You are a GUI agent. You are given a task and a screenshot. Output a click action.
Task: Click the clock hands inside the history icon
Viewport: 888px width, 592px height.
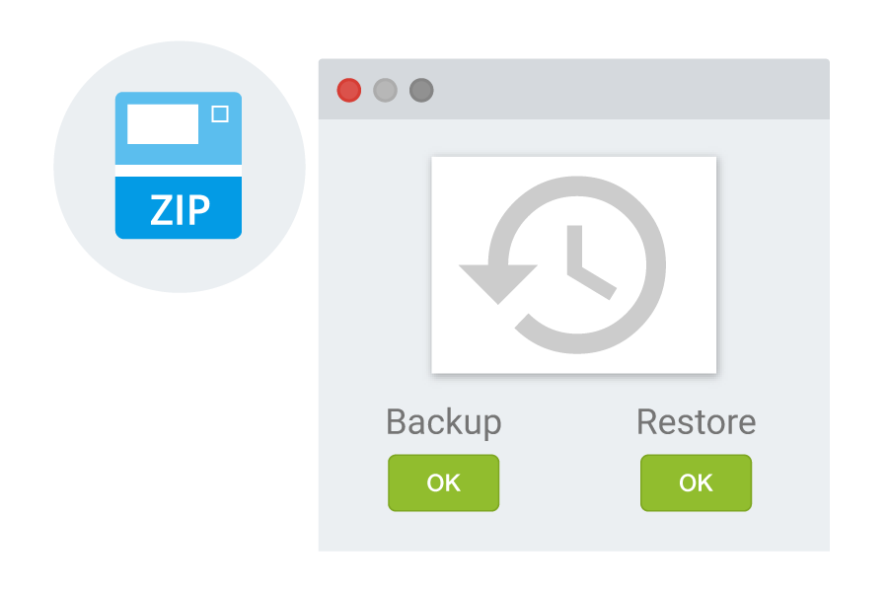[x=589, y=261]
